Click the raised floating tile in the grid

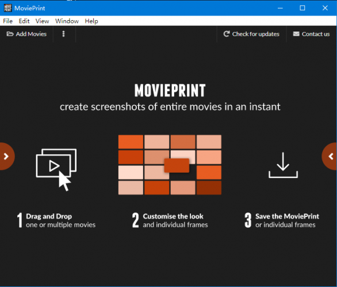(177, 165)
